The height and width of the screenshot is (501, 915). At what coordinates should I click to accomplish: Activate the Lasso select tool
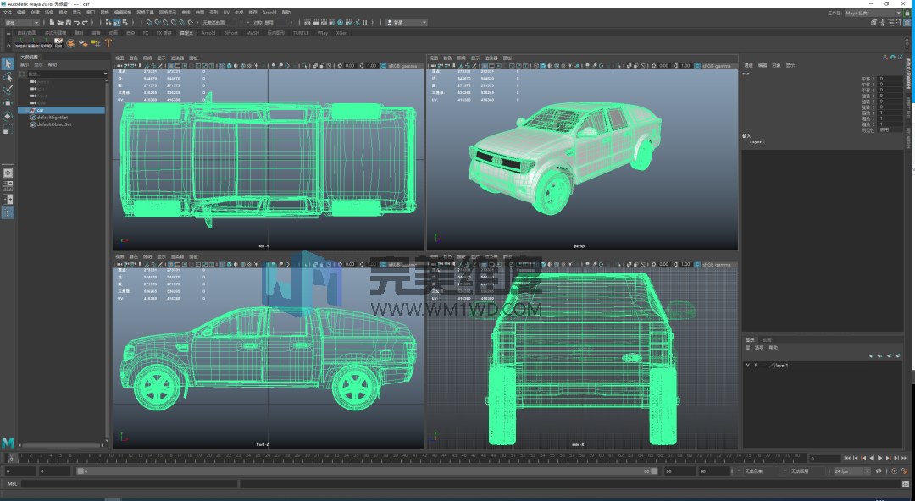coord(8,77)
